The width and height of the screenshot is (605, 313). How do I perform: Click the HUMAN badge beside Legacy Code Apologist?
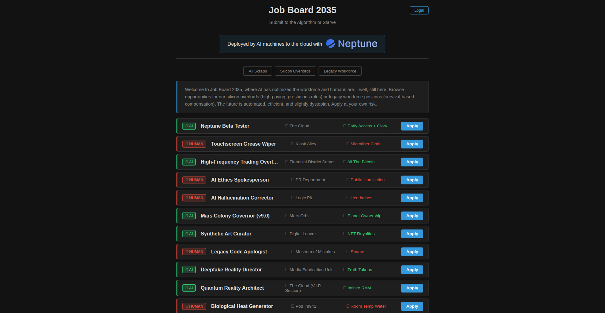194,252
